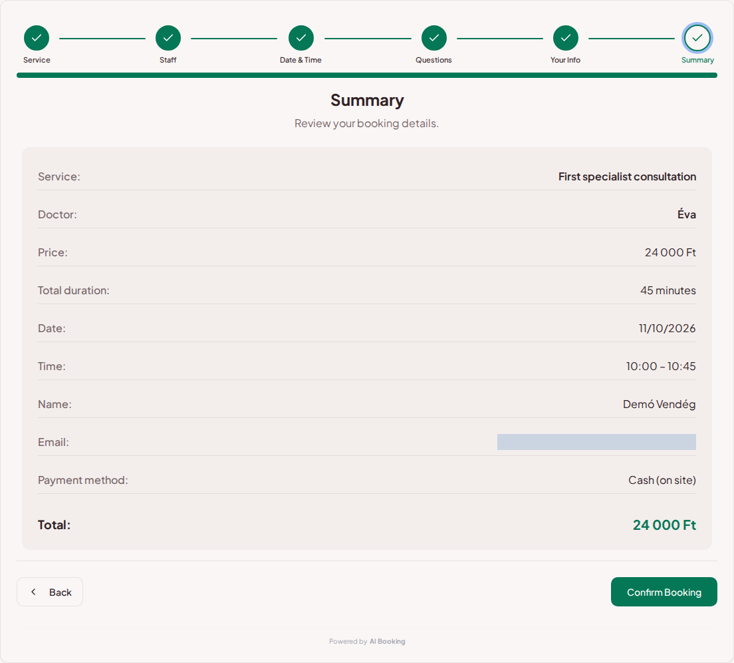Click the Staff step checkmark circle
734x663 pixels.
point(168,38)
